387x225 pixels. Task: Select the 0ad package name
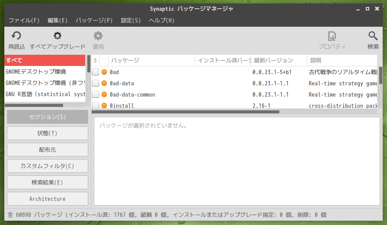[114, 72]
